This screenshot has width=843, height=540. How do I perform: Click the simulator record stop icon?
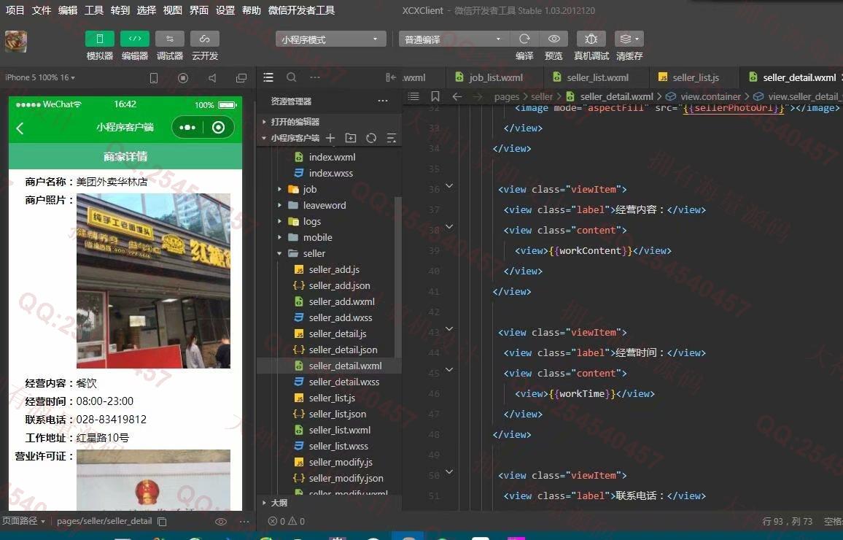point(183,78)
